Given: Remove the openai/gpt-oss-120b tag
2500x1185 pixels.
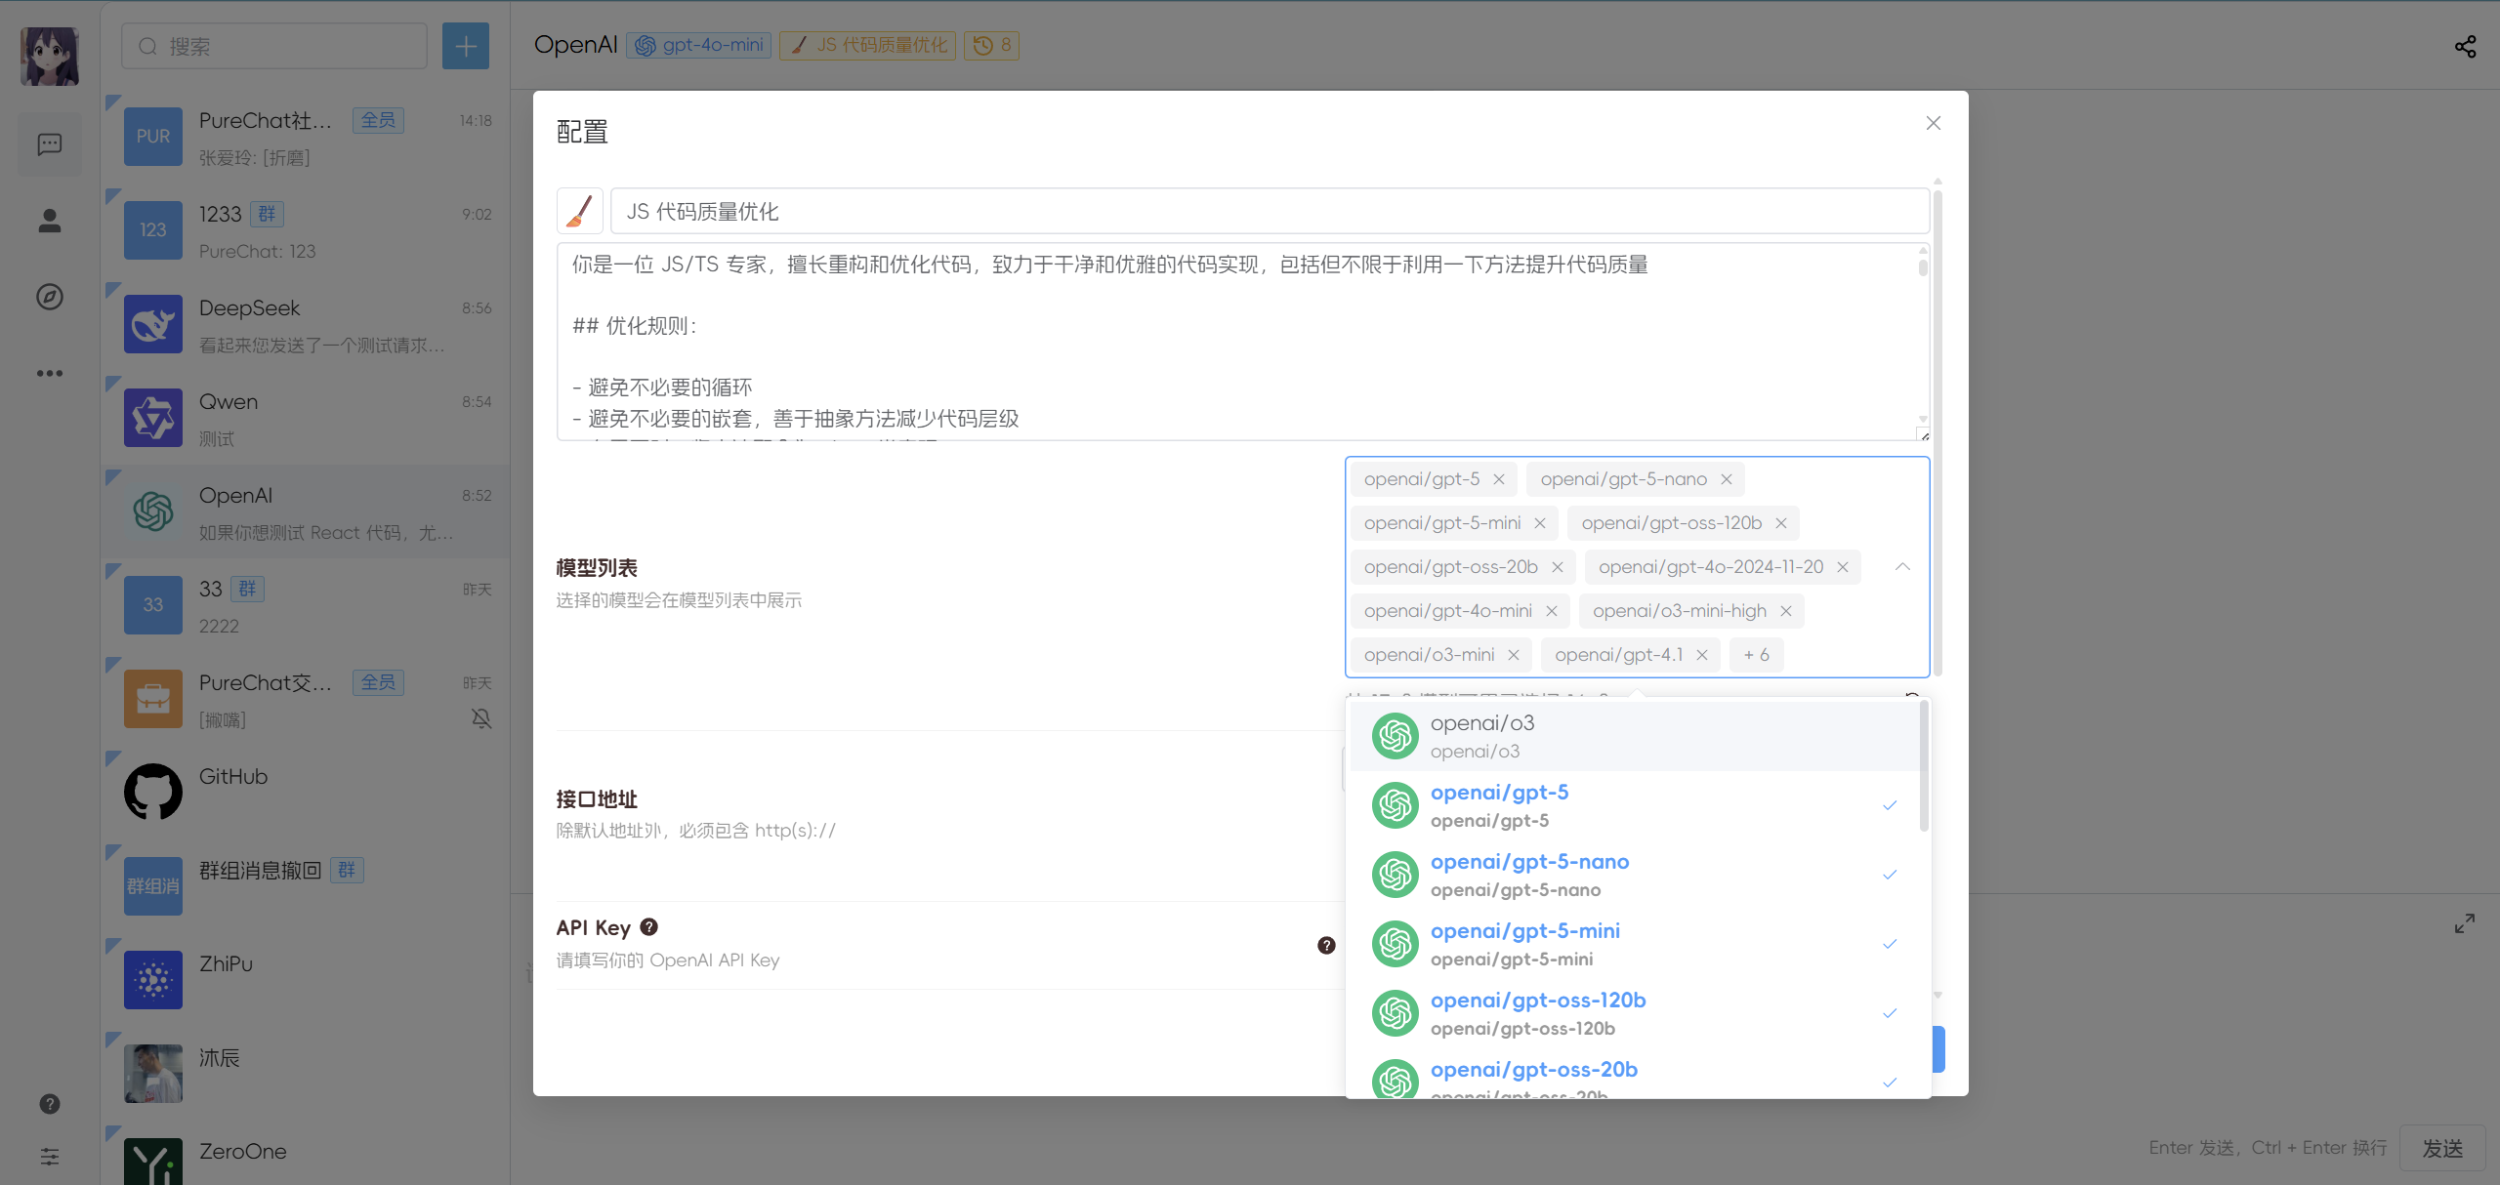Looking at the screenshot, I should 1781,523.
